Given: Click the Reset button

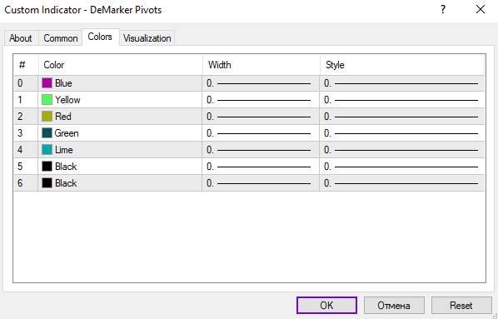Looking at the screenshot, I should click(461, 306).
